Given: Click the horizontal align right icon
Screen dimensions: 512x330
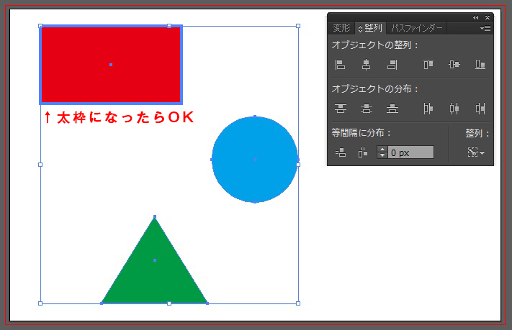Looking at the screenshot, I should click(392, 65).
